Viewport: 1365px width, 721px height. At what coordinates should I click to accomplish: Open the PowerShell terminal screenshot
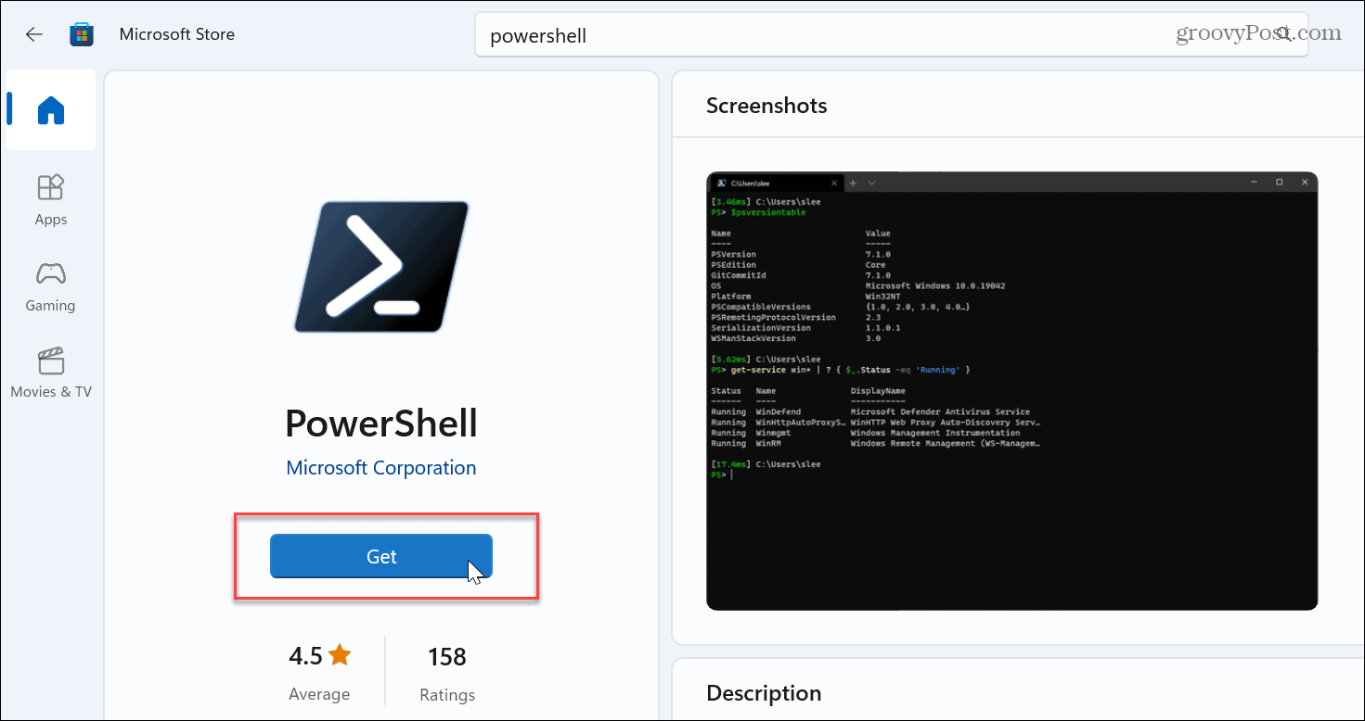click(1011, 391)
